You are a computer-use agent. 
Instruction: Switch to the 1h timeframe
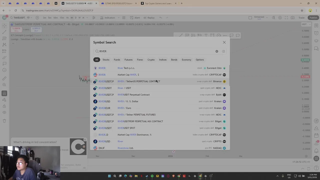pos(67,18)
